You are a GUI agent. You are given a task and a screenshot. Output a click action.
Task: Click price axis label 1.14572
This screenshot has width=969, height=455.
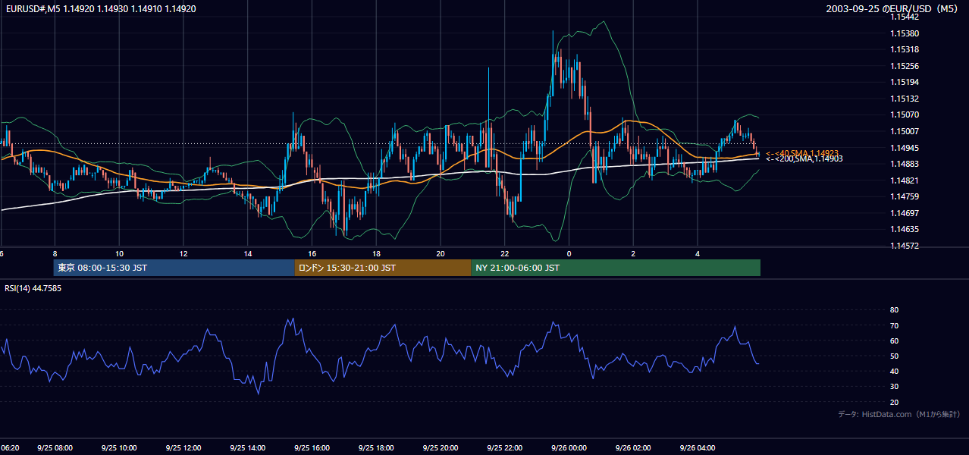pyautogui.click(x=905, y=246)
